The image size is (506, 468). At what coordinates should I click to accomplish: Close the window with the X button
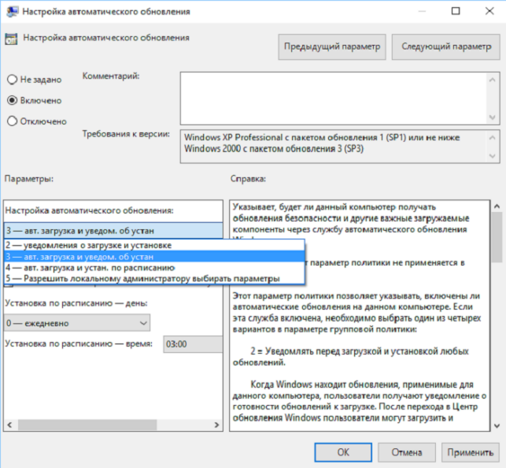pyautogui.click(x=489, y=11)
